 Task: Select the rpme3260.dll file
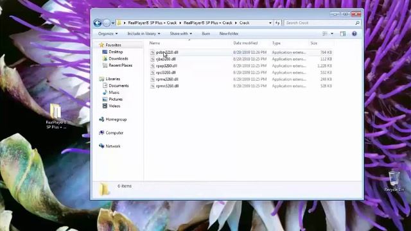click(167, 80)
